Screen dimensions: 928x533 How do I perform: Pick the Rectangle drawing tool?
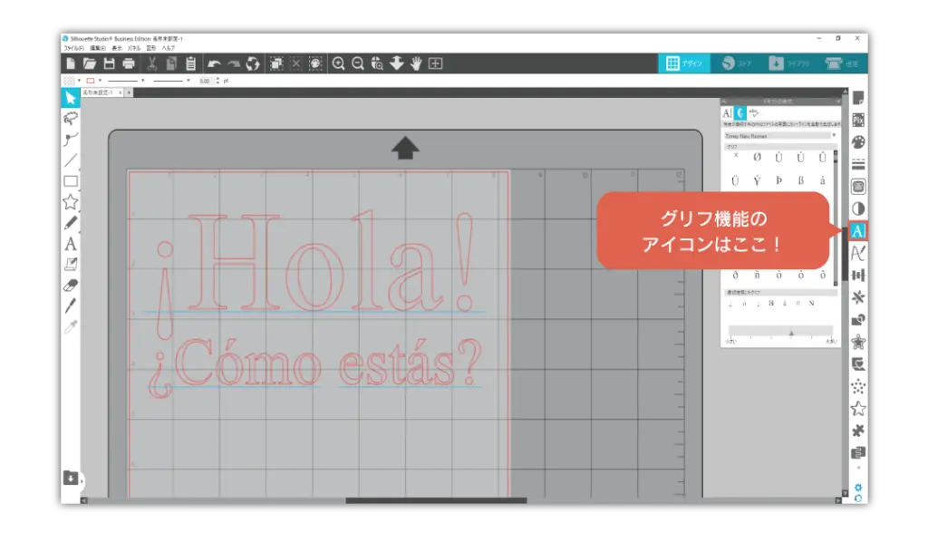71,181
